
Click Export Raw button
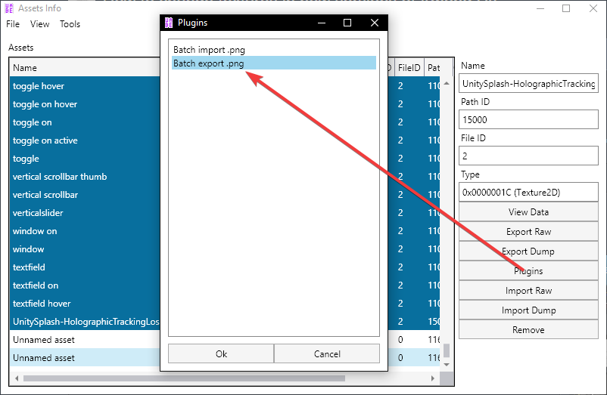pos(528,232)
